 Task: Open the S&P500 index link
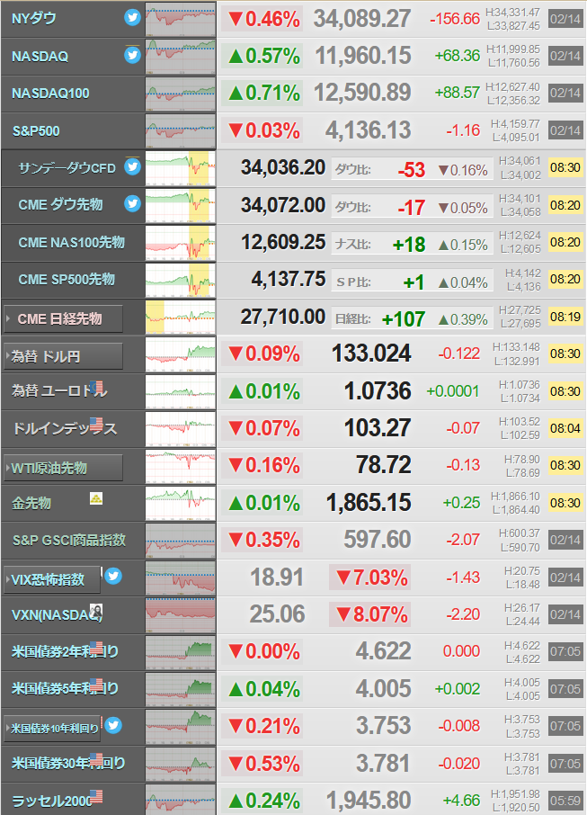point(36,131)
